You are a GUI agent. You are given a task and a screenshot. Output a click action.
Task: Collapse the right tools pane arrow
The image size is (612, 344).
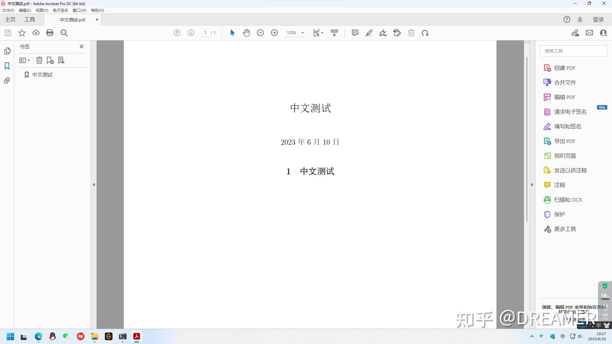[532, 184]
